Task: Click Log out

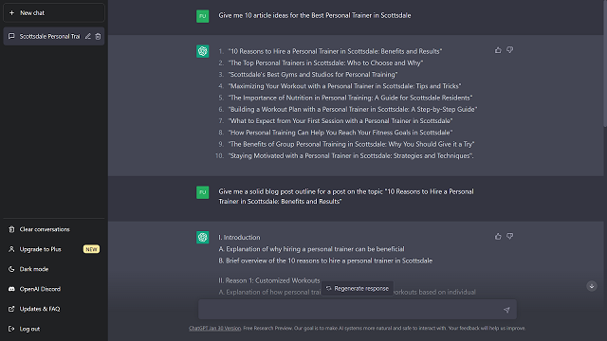Action: tap(54, 329)
